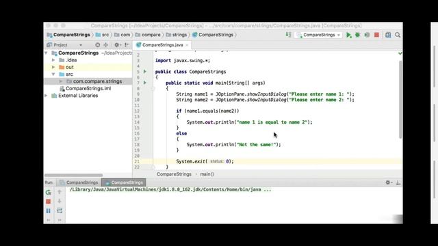
Task: Close the CompareStrings.java editor tab
Action: [x=187, y=45]
